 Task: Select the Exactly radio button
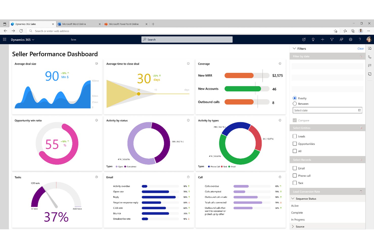click(x=295, y=98)
